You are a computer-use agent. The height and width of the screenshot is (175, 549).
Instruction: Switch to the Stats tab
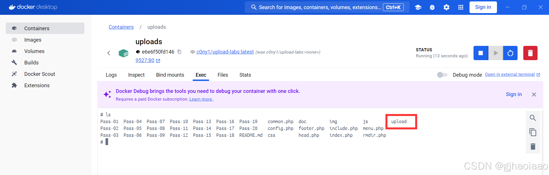[245, 75]
